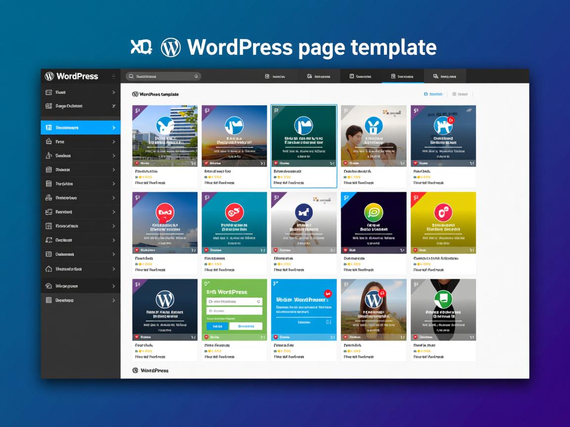Switch to the active underlined tab in top navigation
The height and width of the screenshot is (427, 570).
(402, 76)
